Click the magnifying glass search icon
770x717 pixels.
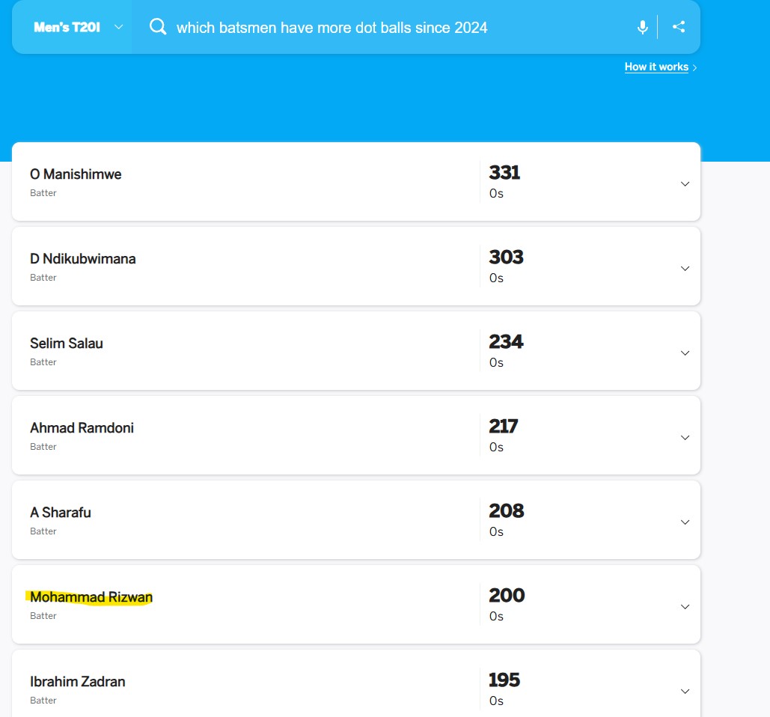[158, 26]
